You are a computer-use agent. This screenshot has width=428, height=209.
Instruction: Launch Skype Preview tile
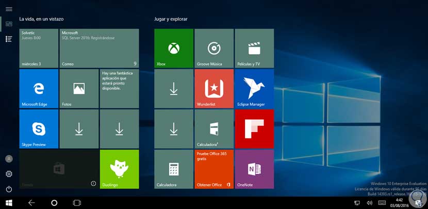tap(39, 129)
